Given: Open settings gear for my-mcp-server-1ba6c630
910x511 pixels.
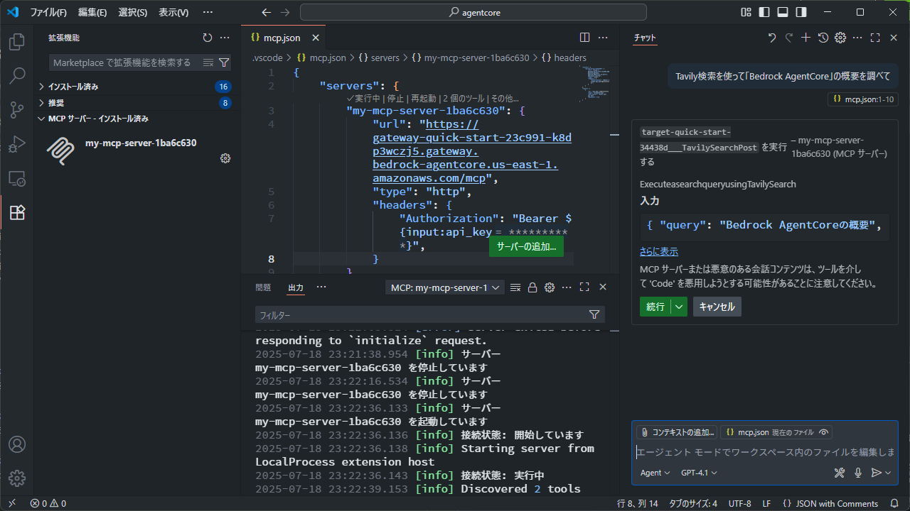Looking at the screenshot, I should (225, 158).
